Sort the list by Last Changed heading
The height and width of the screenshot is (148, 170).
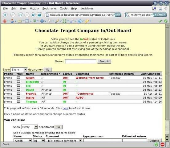click(150, 74)
